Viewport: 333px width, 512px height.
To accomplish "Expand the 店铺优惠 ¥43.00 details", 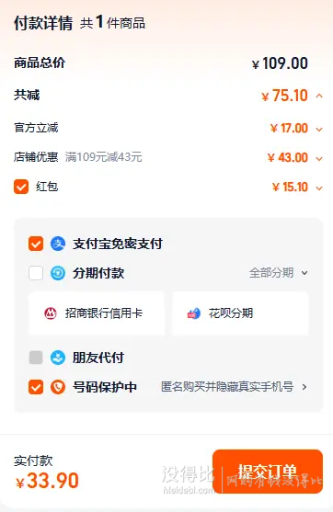I will click(319, 159).
